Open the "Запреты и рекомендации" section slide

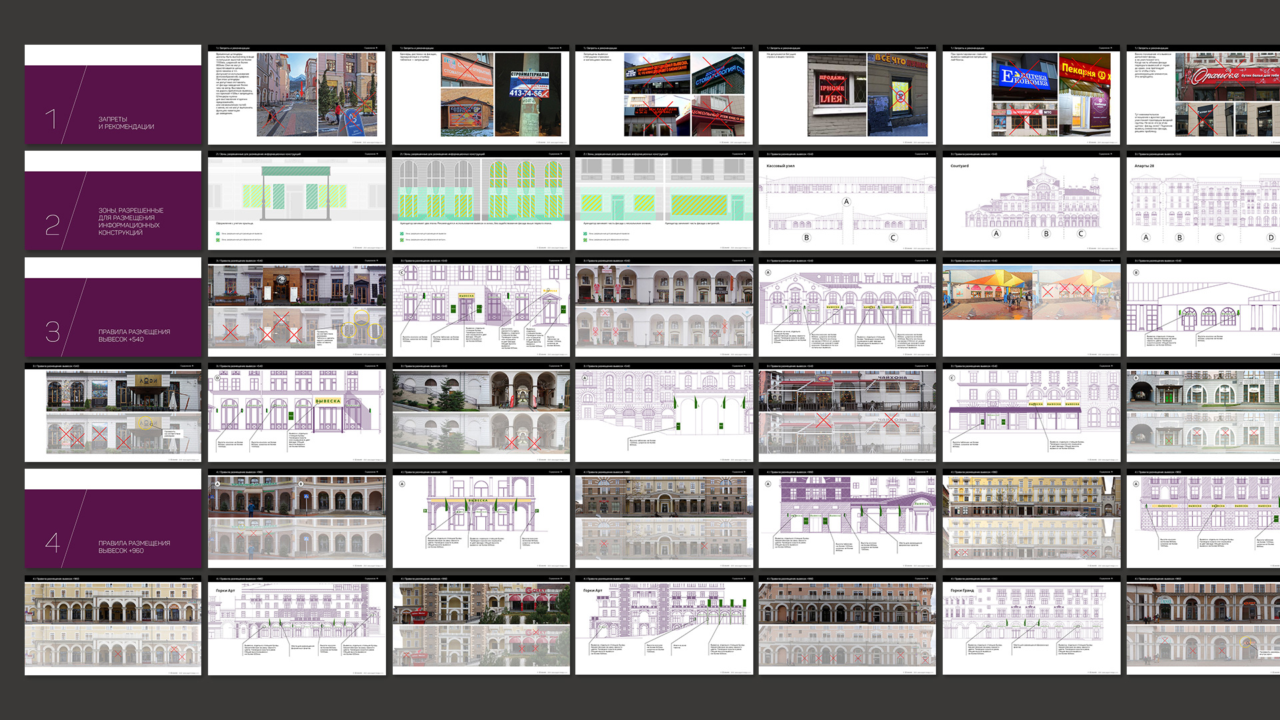coord(113,95)
